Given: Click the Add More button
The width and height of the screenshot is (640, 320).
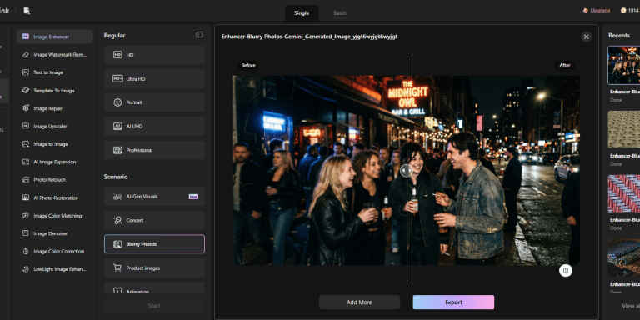Looking at the screenshot, I should point(360,302).
